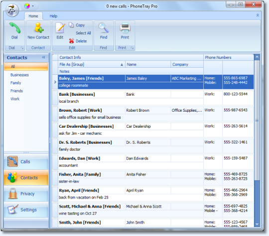Click the Copy pages icon

coord(71,25)
